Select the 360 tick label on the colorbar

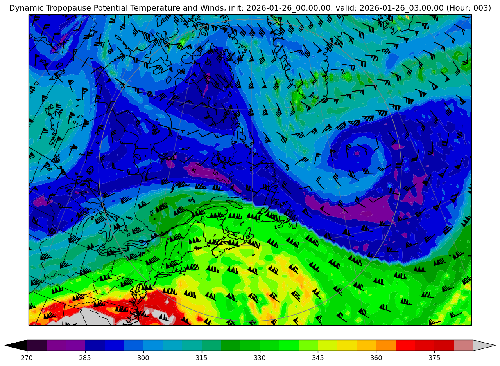(x=376, y=358)
